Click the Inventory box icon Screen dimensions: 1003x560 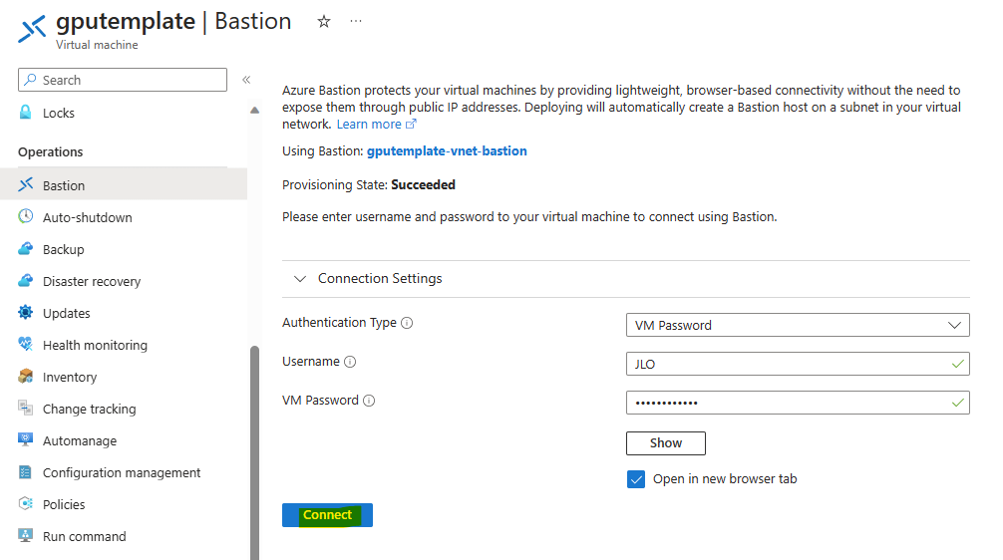26,377
